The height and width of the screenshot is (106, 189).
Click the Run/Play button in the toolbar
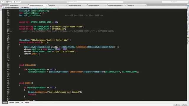[x=3, y=2]
